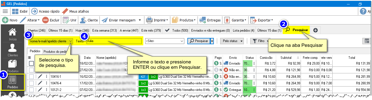
Task: Click the Texto field containing Julia
Action: point(114,41)
